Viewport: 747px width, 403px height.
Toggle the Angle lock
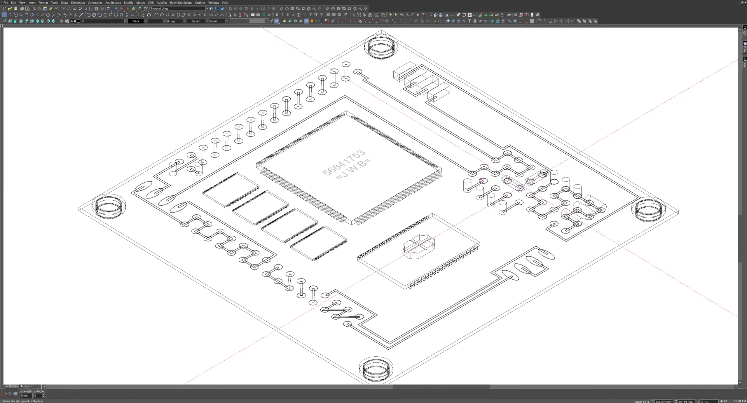[x=35, y=392]
